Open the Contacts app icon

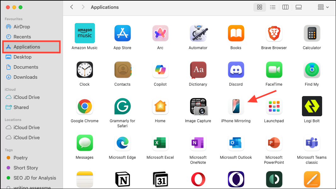[122, 70]
